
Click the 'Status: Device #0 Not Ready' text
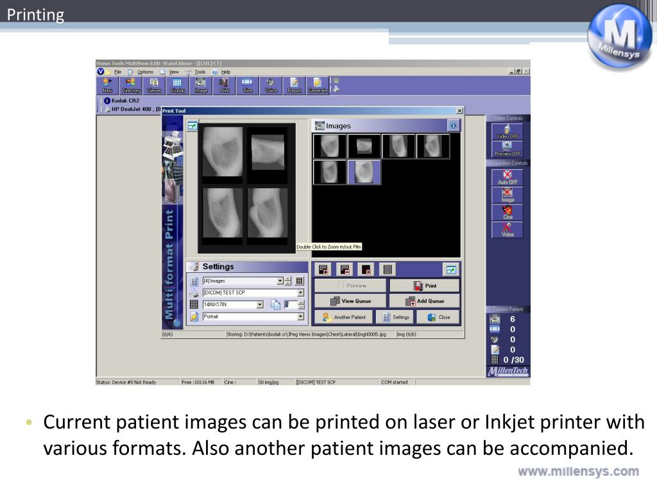[x=126, y=382]
